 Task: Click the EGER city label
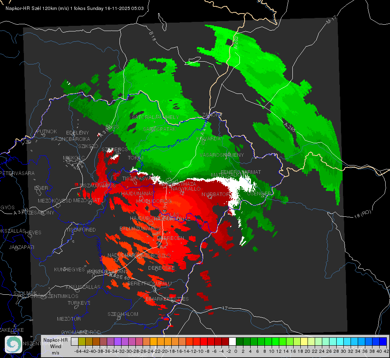coord(41,188)
